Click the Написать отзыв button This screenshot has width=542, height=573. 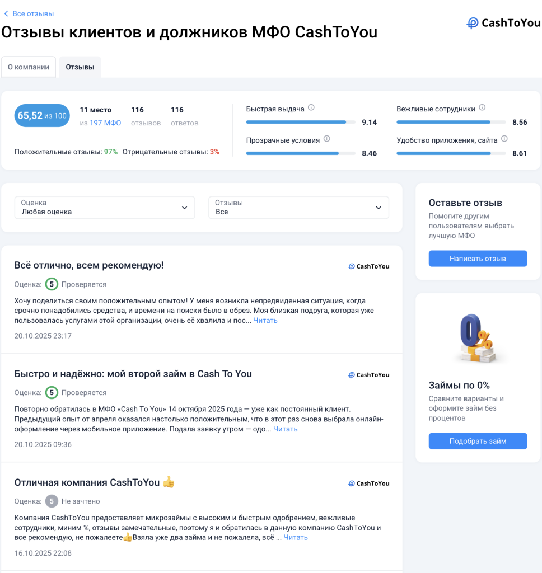tap(478, 259)
